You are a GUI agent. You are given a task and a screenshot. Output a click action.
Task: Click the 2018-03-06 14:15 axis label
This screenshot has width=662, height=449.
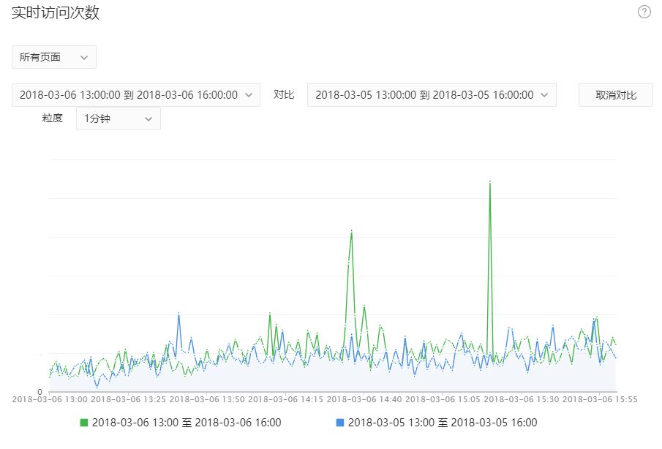(x=285, y=399)
